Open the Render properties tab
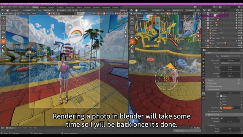Image resolution: width=243 pixels, height=137 pixels. pyautogui.click(x=204, y=59)
